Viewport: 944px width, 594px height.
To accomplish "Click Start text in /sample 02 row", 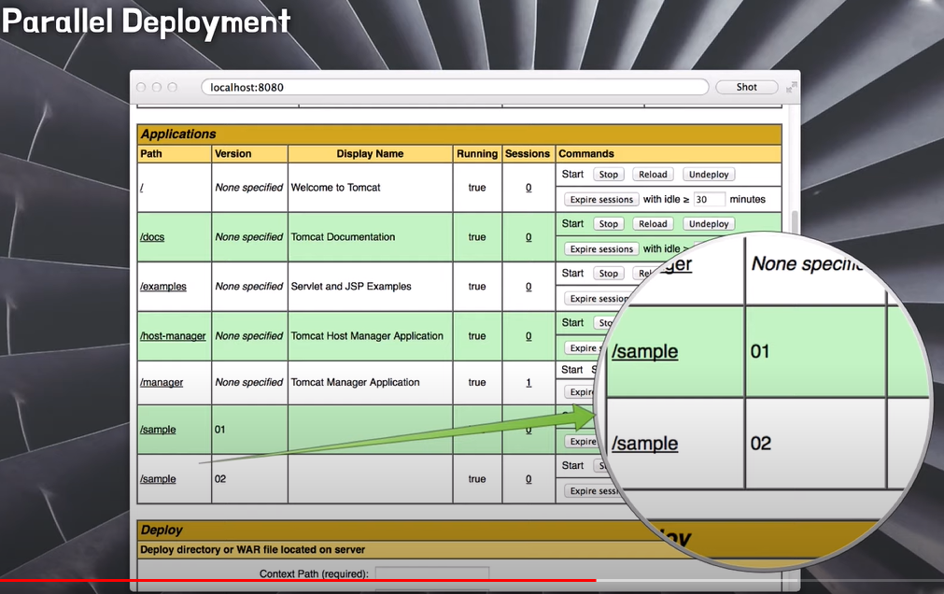I will point(572,466).
